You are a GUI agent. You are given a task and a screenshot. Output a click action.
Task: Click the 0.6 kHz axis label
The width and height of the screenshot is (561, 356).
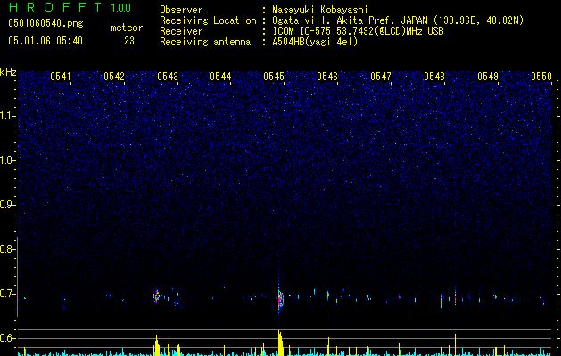pyautogui.click(x=8, y=338)
